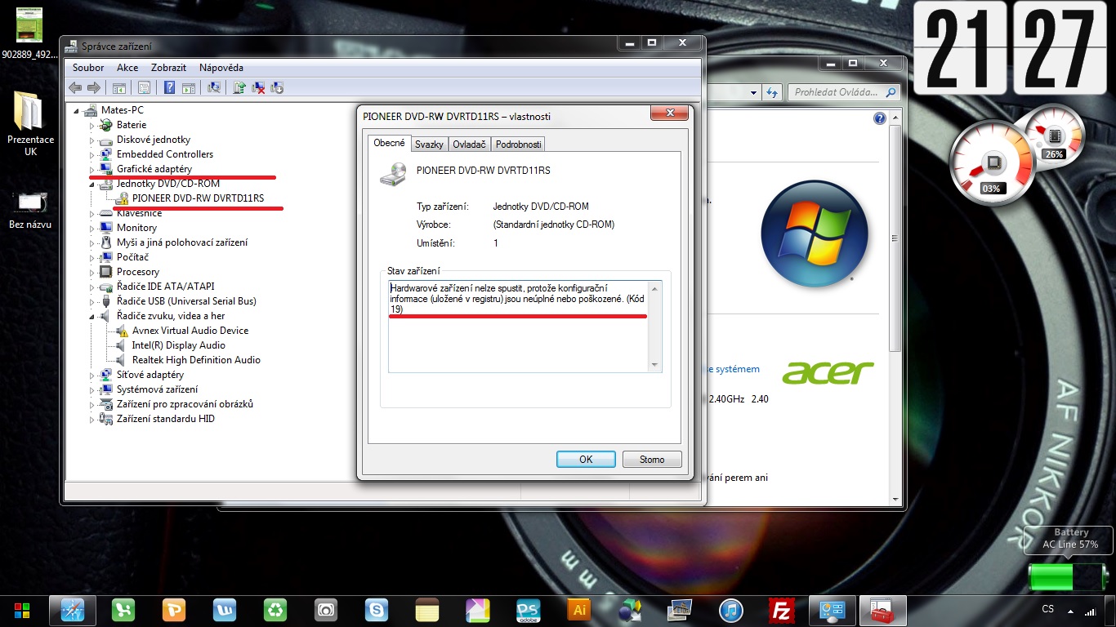This screenshot has height=627, width=1116.
Task: Click the Control Panel help question icon
Action: 880,118
